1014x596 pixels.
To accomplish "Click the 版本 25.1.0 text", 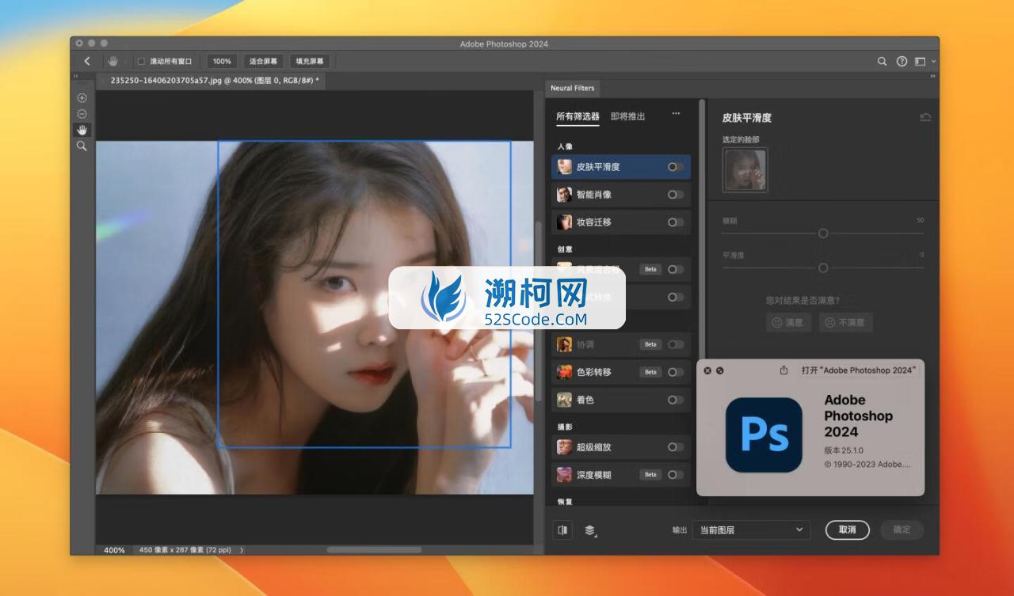I will pos(844,450).
